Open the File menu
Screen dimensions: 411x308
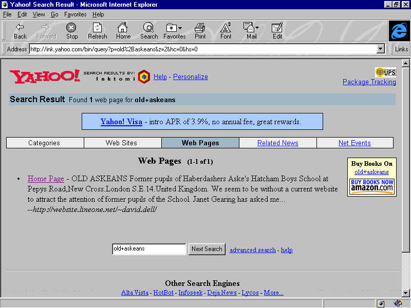7,14
